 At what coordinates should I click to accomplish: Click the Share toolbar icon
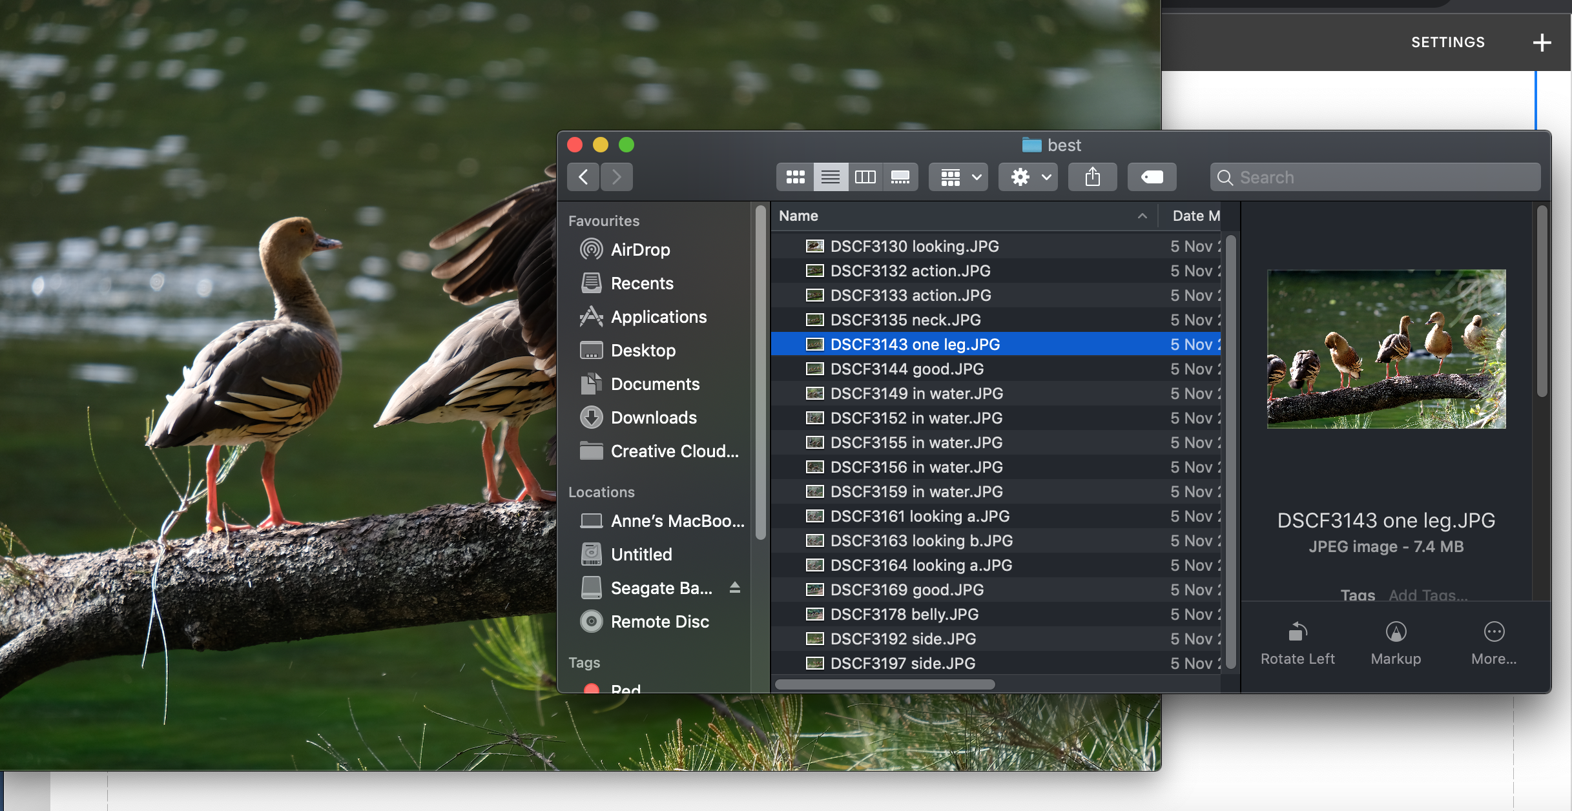[x=1092, y=177]
